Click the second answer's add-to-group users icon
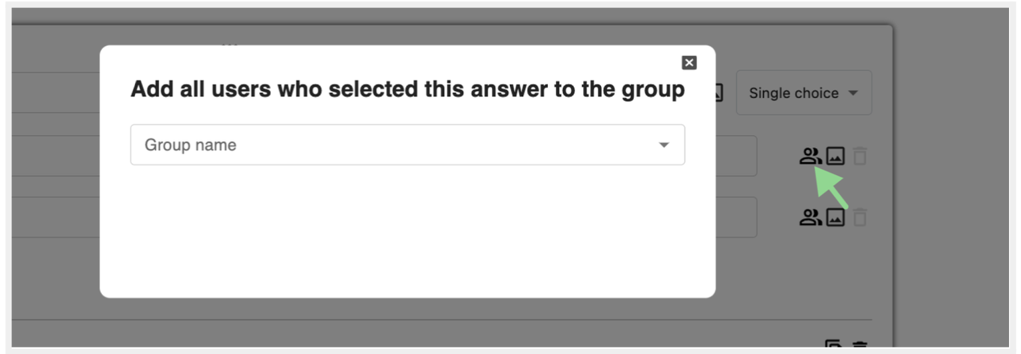 809,217
